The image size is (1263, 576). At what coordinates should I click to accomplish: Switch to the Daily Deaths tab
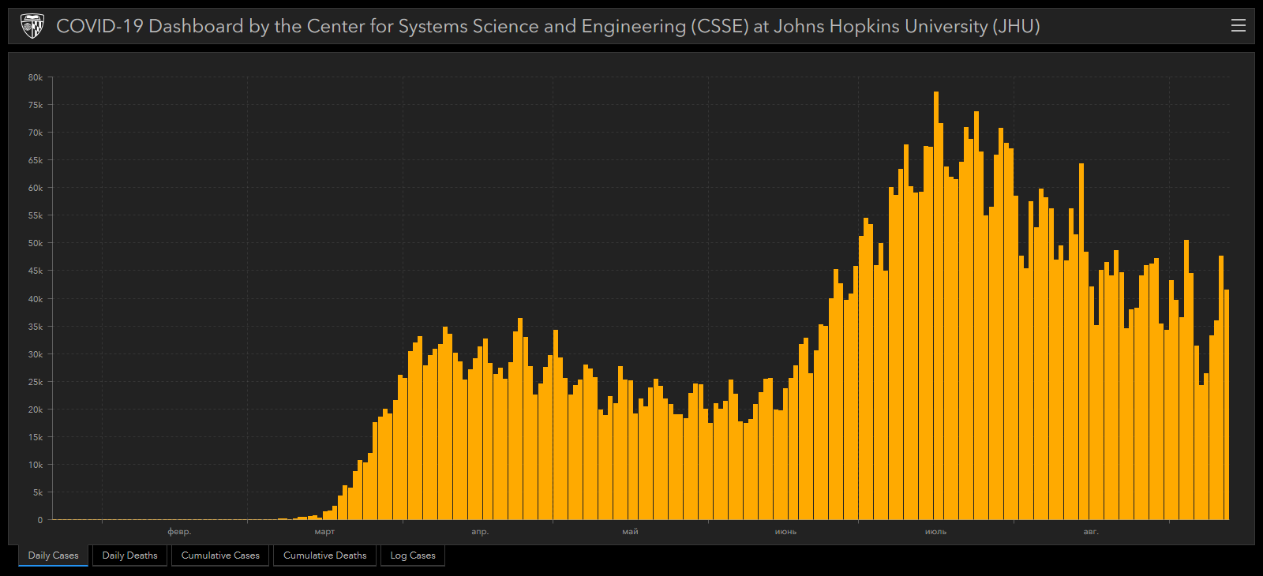pyautogui.click(x=129, y=555)
